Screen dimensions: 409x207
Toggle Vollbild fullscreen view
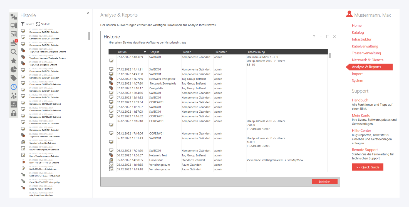43,24
